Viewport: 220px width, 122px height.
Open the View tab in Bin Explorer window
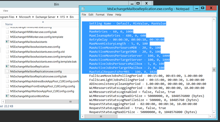(x=5, y=11)
